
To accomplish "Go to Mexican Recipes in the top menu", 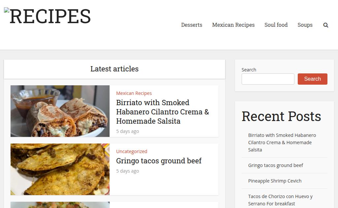I will [x=233, y=25].
